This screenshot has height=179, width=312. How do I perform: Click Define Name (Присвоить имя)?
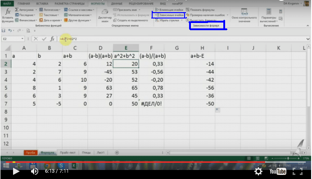point(127,9)
